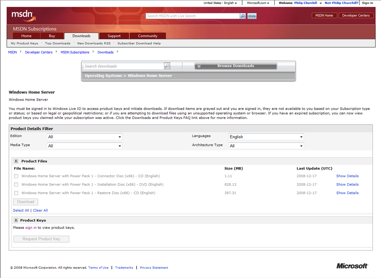This screenshot has height=278, width=381.
Task: Open the Languages dropdown
Action: (x=266, y=137)
